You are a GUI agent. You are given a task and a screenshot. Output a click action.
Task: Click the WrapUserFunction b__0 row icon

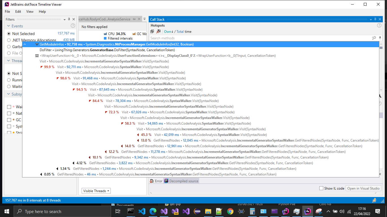[37, 56]
